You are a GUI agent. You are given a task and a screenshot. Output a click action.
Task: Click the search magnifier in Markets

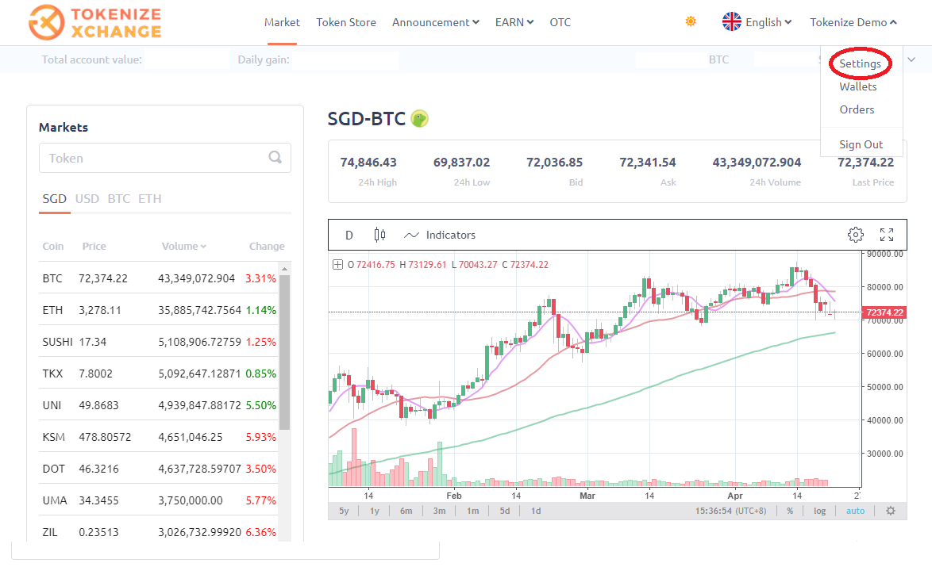[x=275, y=157]
